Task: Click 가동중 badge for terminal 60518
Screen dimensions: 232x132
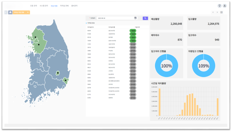Action: [x=133, y=38]
